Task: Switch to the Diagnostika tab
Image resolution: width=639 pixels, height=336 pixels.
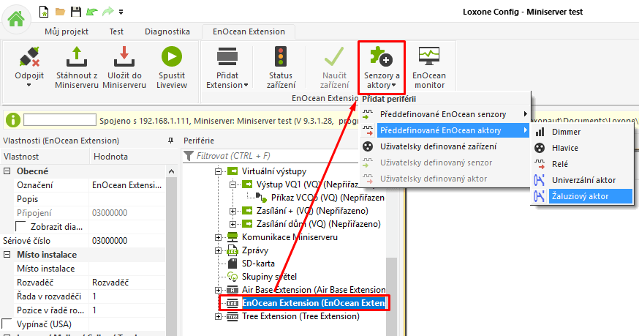Action: coord(167,31)
